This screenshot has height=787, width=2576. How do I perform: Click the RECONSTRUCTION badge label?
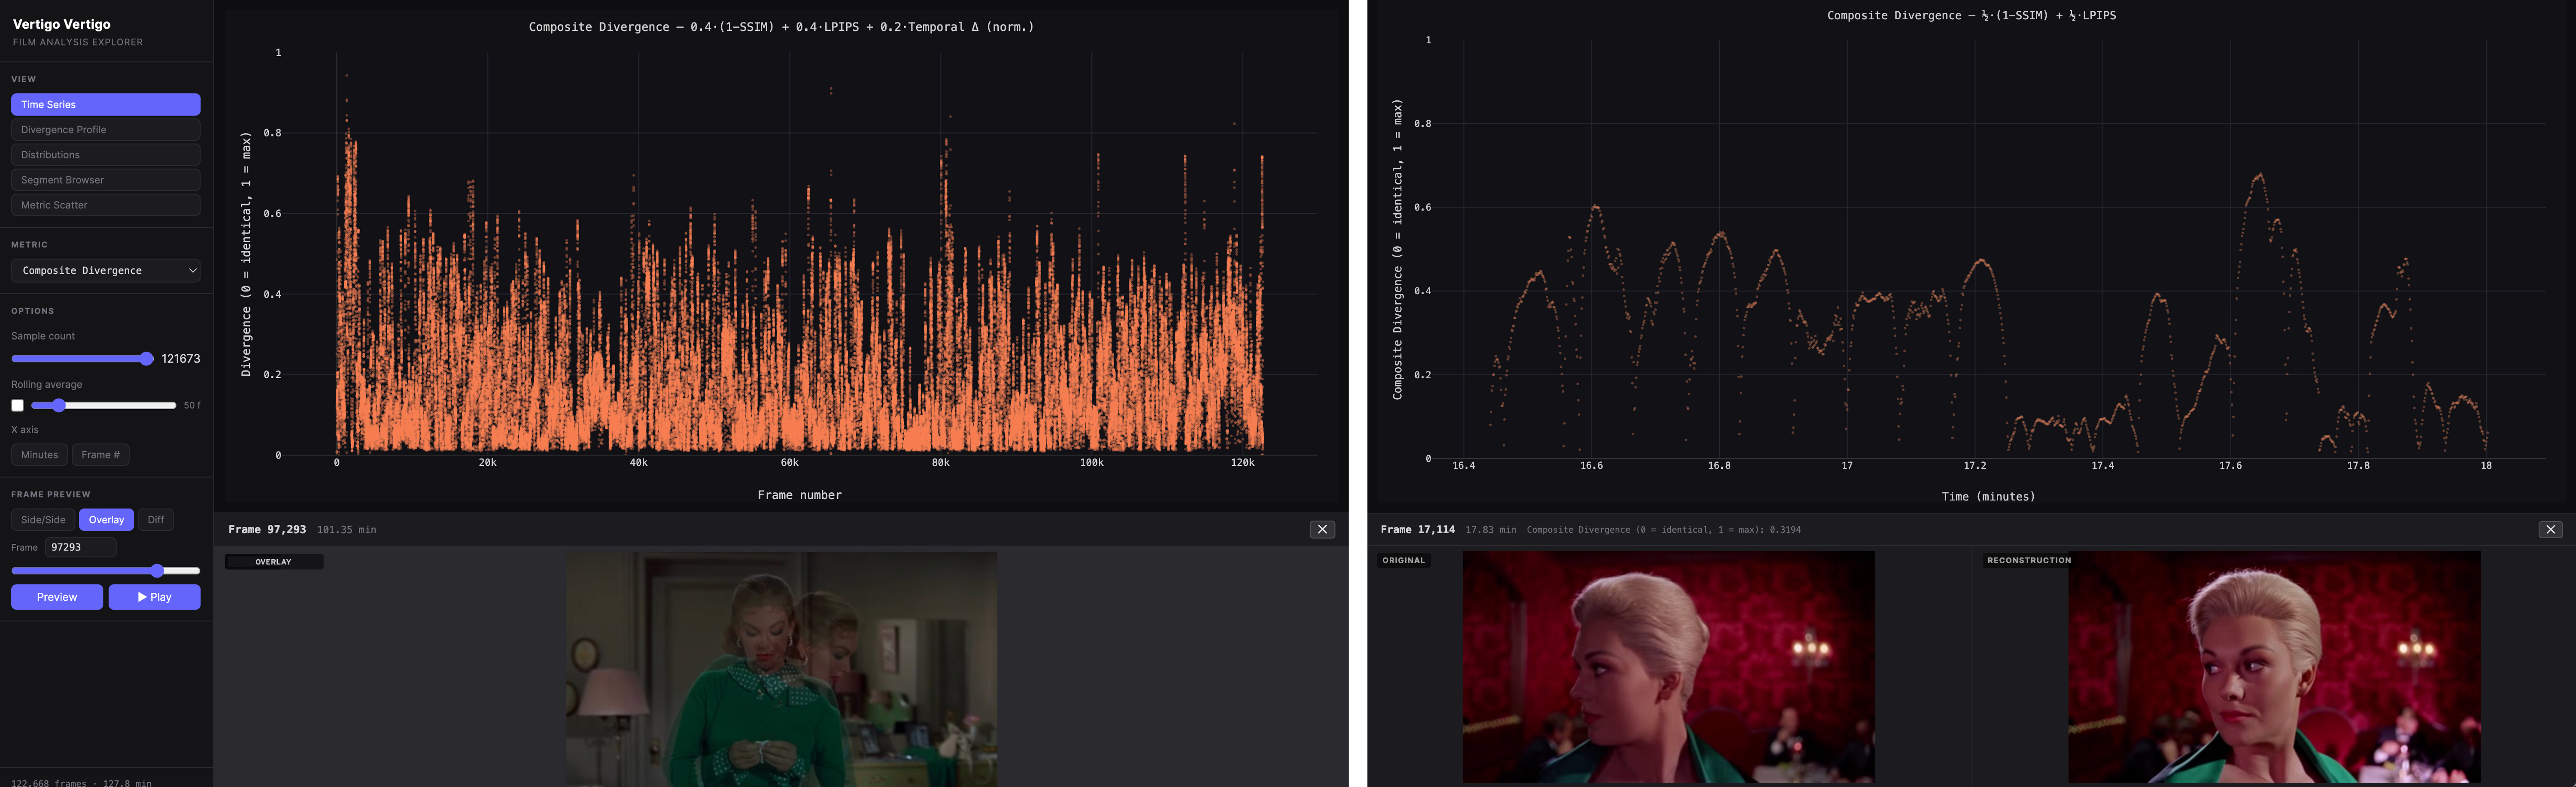coord(2029,560)
